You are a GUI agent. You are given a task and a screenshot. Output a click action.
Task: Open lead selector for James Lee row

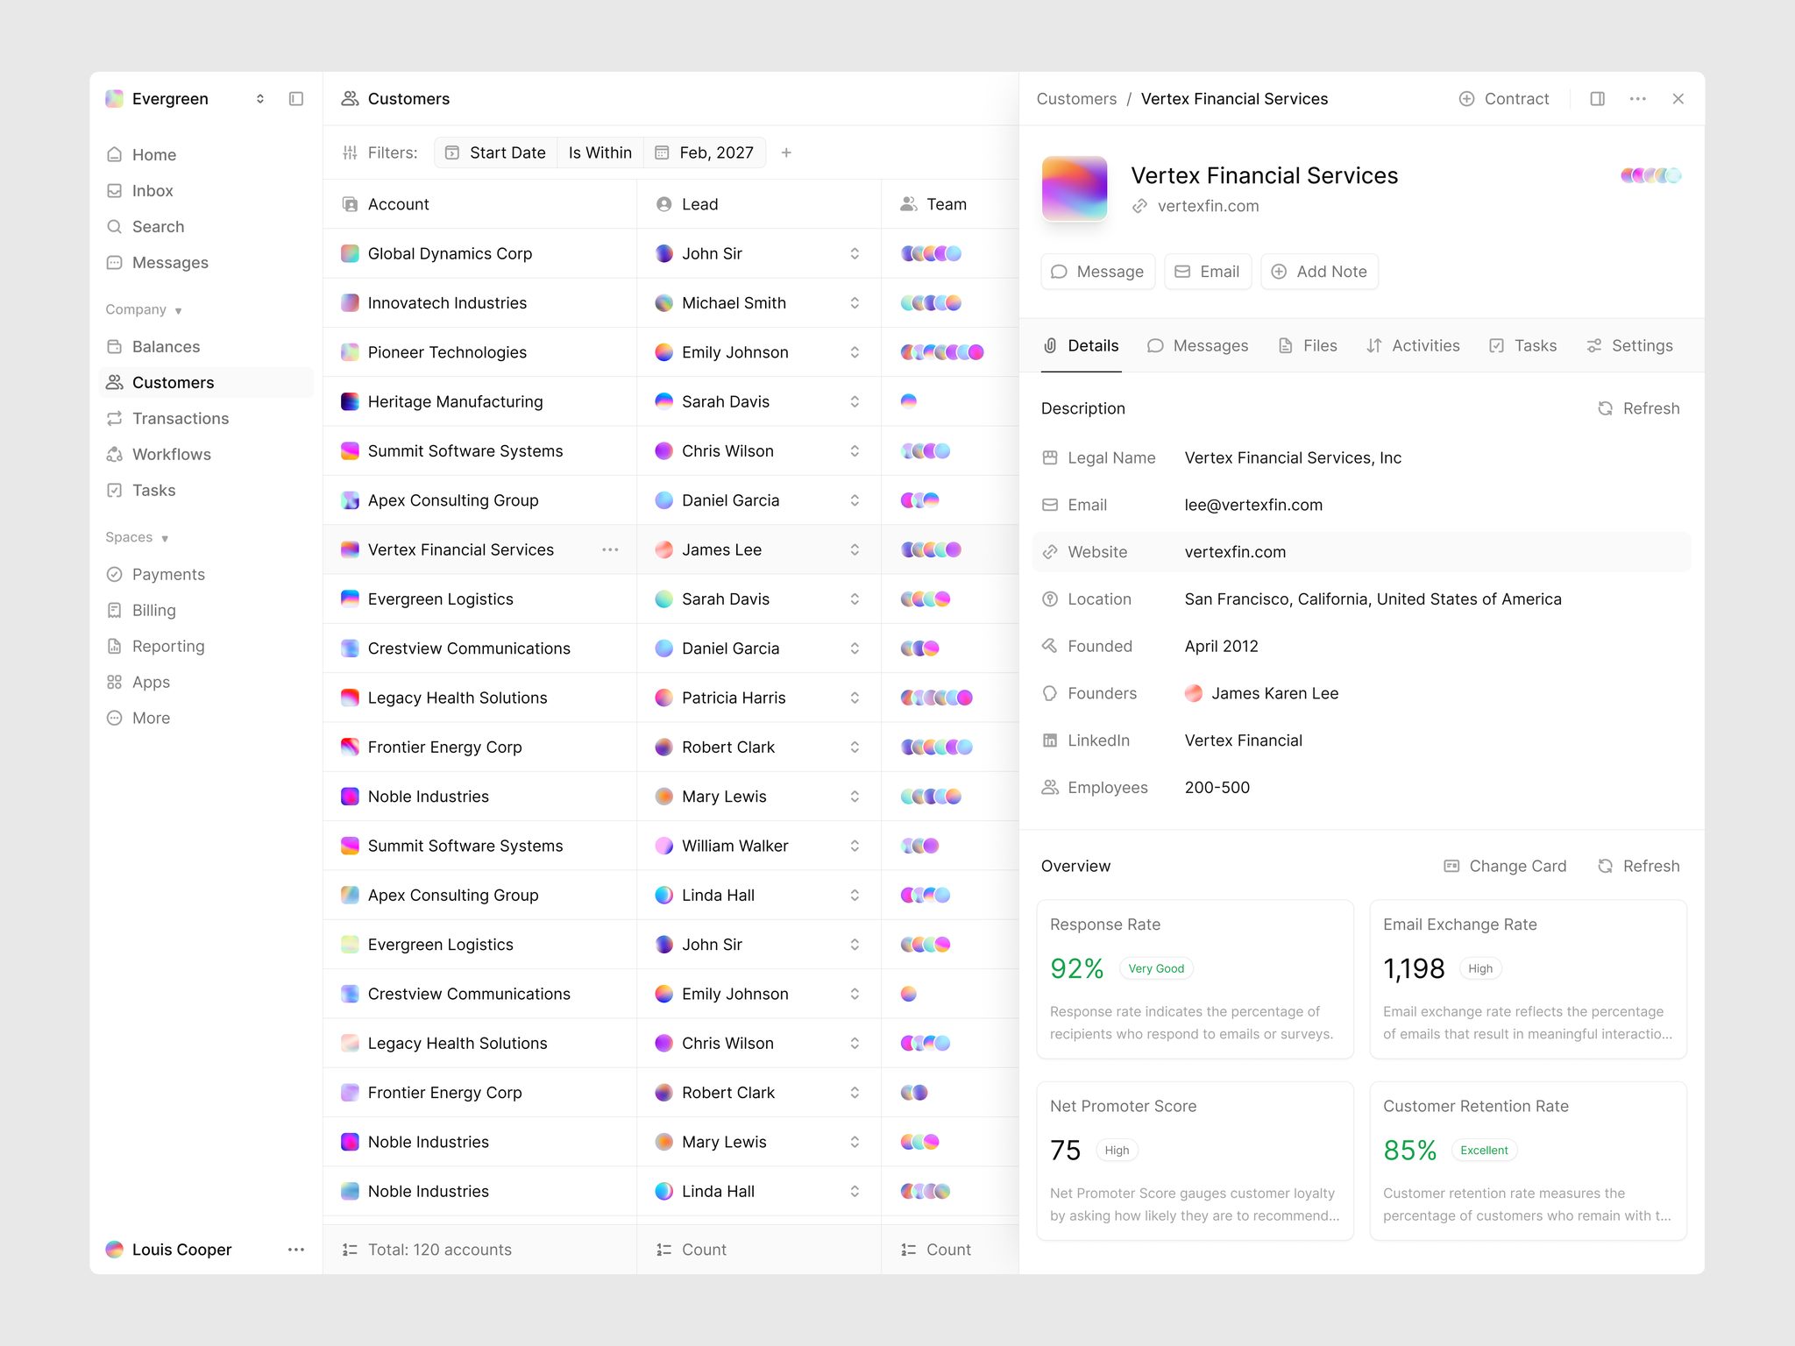(x=855, y=550)
